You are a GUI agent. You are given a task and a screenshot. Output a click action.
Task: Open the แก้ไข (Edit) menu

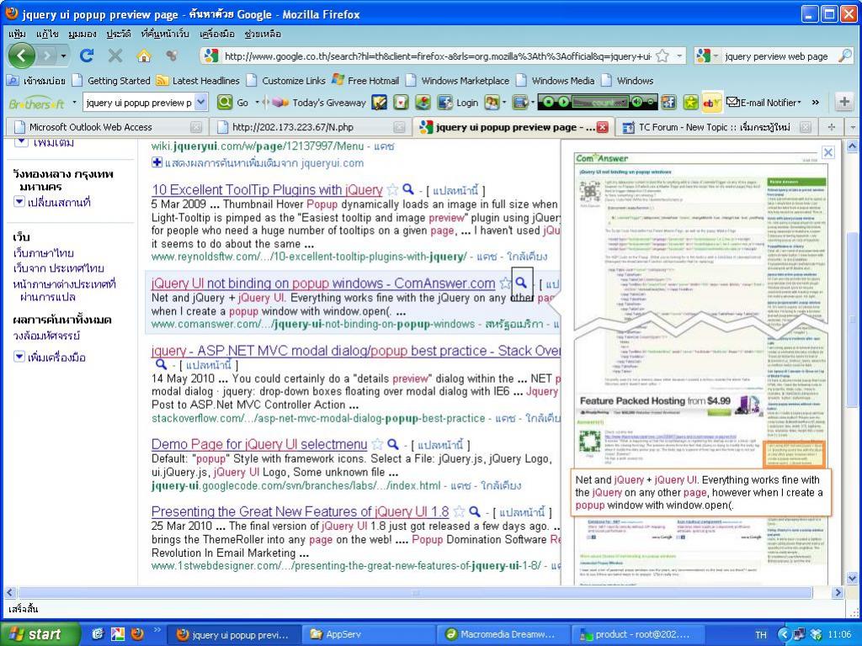point(47,34)
